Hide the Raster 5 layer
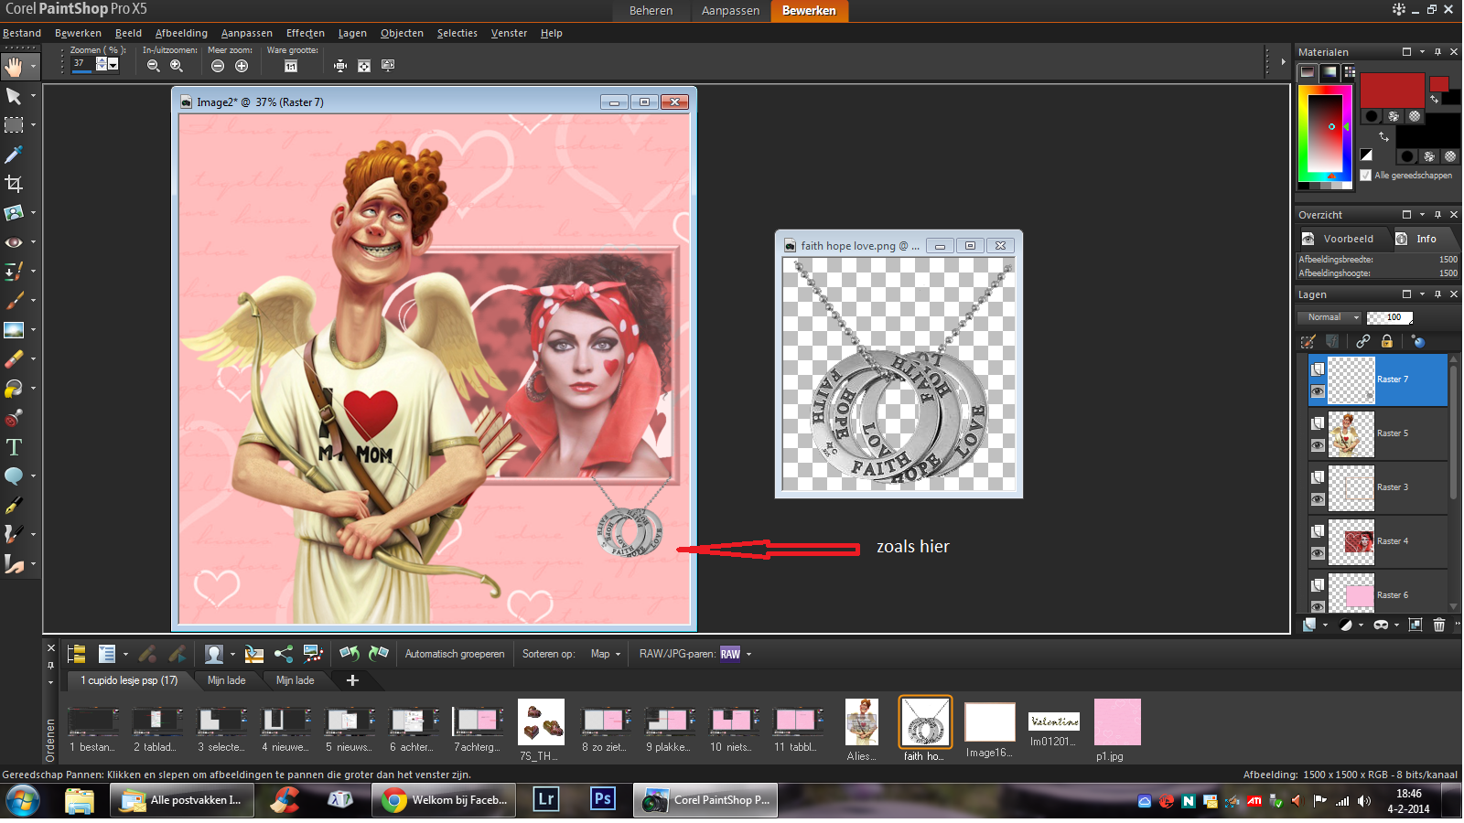Image resolution: width=1464 pixels, height=823 pixels. (x=1318, y=446)
